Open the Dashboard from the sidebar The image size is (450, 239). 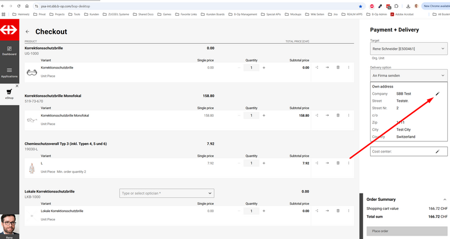[x=9, y=51]
